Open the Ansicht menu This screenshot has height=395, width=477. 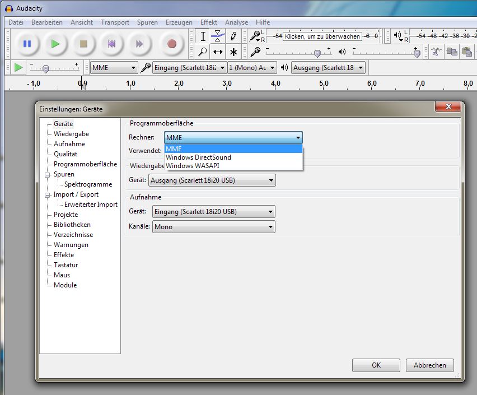pos(82,22)
